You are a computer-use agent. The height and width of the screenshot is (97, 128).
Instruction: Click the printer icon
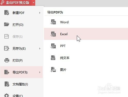click(x=7, y=60)
